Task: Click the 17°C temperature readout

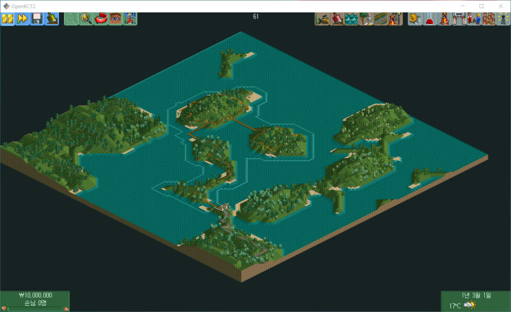Action: point(455,306)
